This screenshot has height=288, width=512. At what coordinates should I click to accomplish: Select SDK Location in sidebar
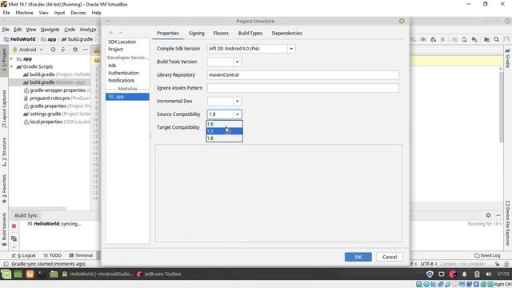coord(122,42)
